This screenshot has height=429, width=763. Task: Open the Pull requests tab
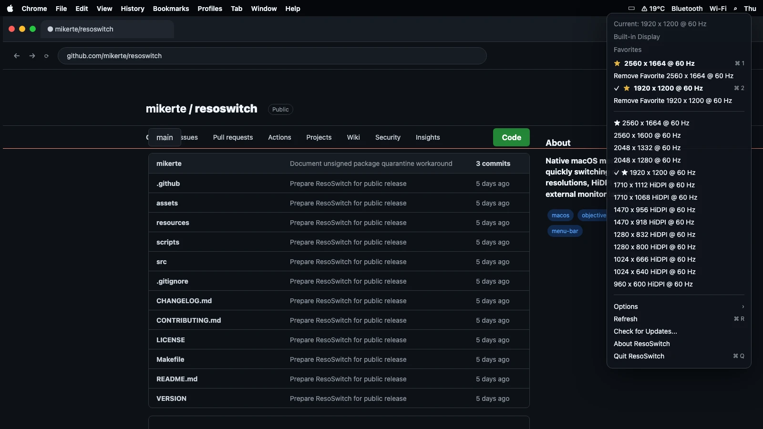[233, 137]
